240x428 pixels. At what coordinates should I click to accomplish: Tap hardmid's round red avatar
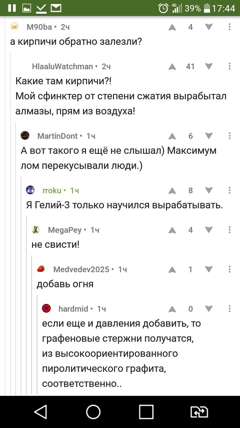(x=47, y=309)
